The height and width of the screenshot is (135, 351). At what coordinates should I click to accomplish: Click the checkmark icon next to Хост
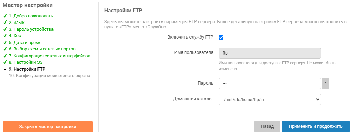click(5, 36)
